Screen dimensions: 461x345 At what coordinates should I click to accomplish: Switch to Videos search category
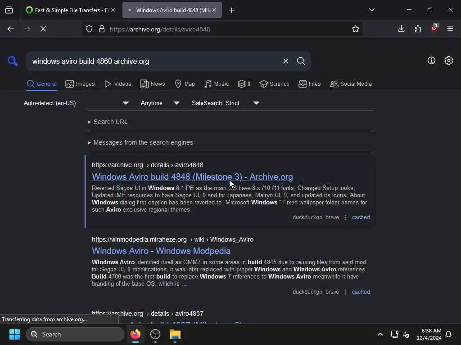tap(118, 84)
